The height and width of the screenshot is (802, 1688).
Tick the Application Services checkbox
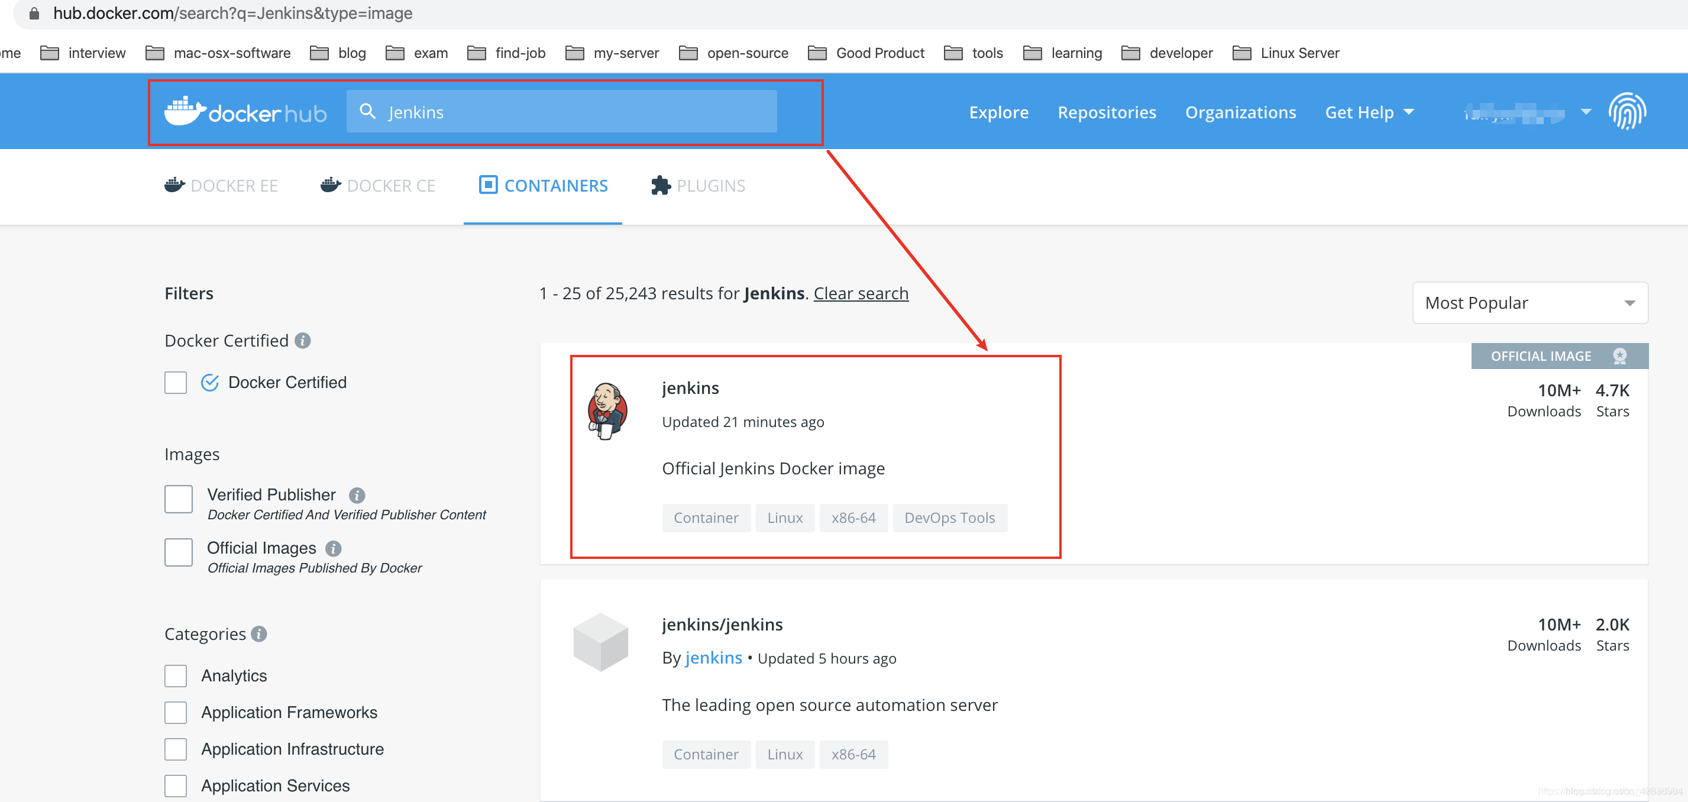click(x=176, y=786)
